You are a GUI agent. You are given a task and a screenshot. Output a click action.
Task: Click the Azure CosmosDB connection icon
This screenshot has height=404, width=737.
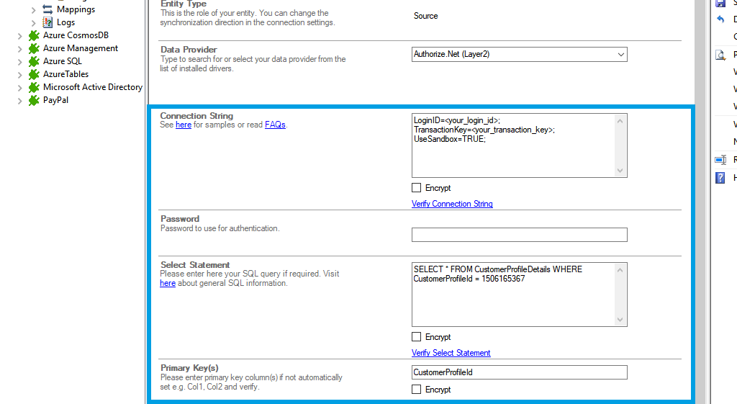(x=34, y=35)
